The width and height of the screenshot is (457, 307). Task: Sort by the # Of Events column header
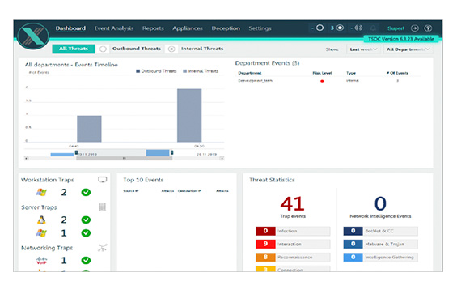click(397, 73)
